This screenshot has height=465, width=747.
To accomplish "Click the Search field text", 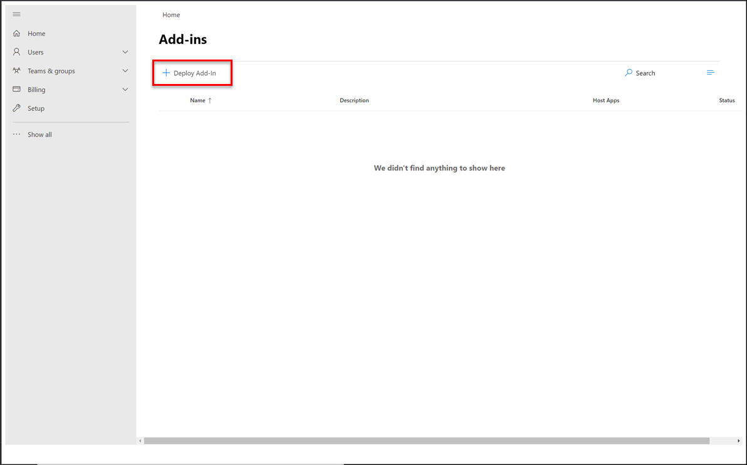I will point(645,73).
